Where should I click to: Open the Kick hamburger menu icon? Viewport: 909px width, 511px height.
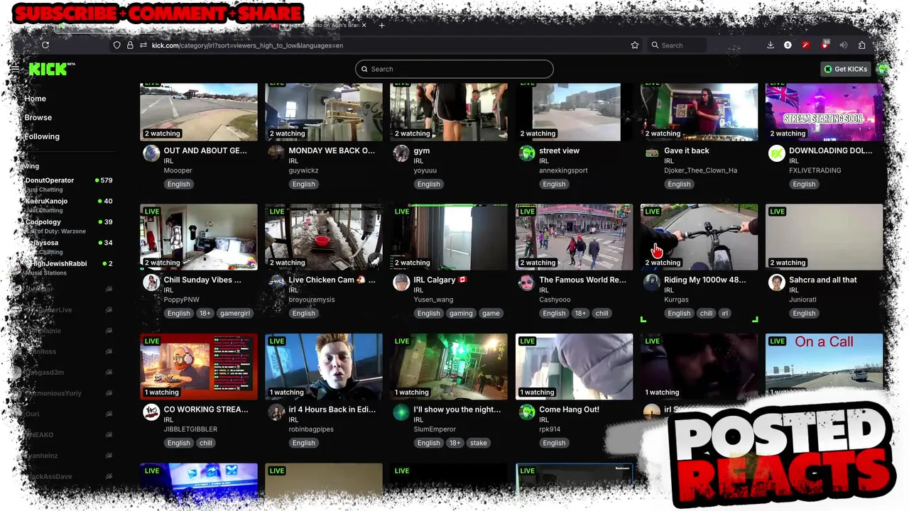[15, 69]
